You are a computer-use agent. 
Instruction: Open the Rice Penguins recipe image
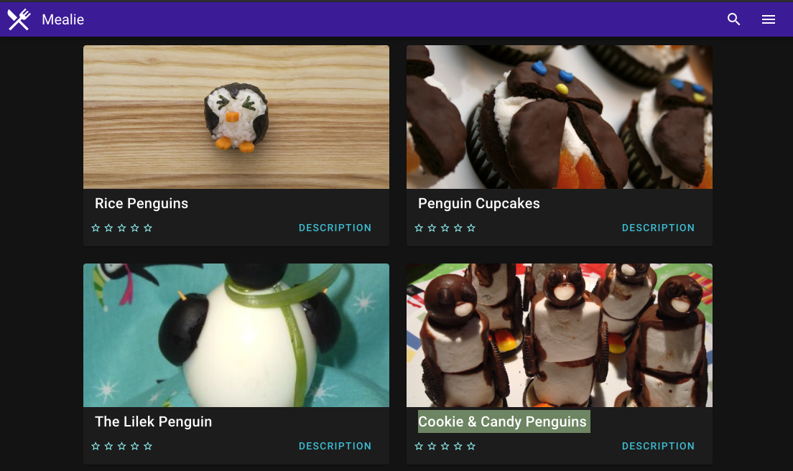pos(236,117)
